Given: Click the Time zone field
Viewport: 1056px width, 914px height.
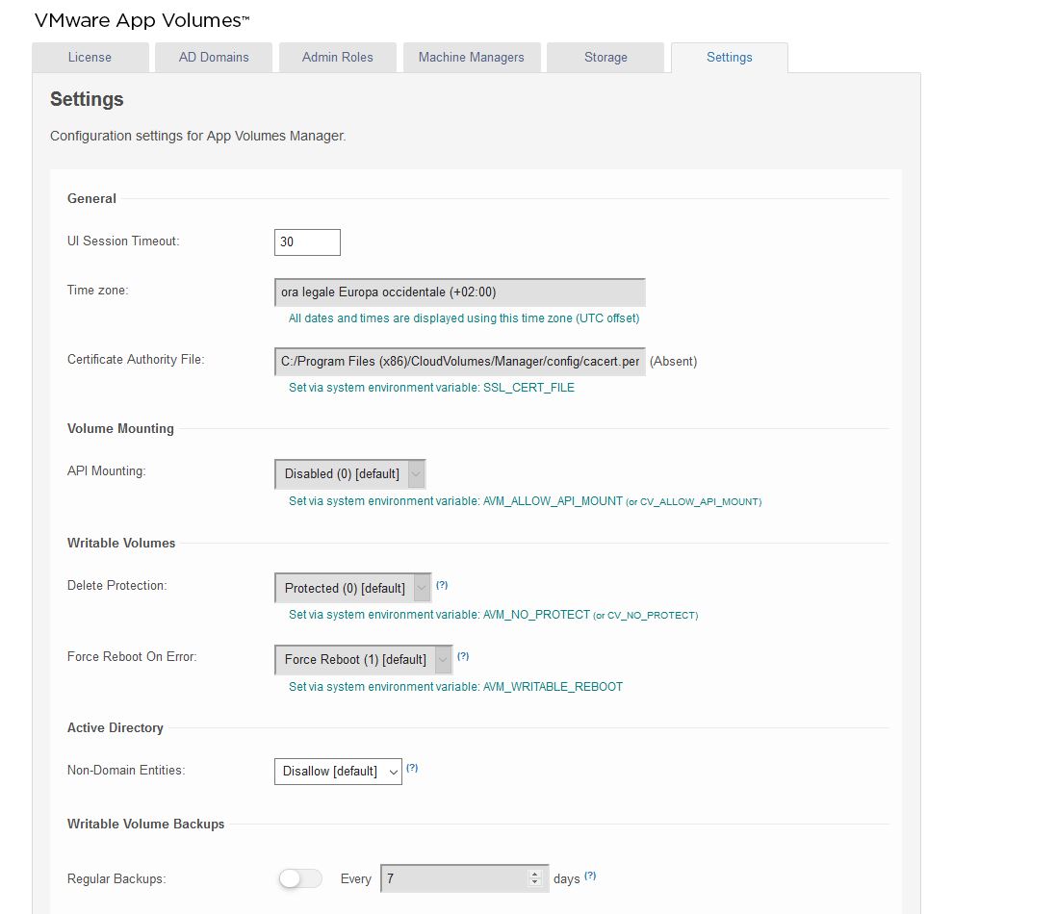Looking at the screenshot, I should coord(460,292).
